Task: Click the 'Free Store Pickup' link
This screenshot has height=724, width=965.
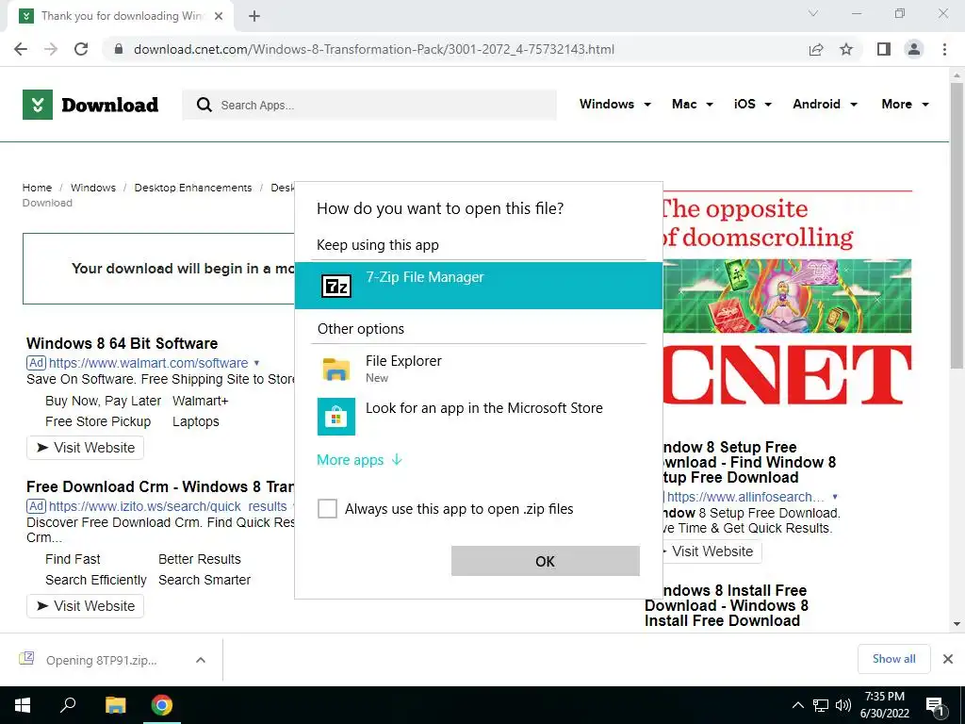Action: tap(98, 421)
